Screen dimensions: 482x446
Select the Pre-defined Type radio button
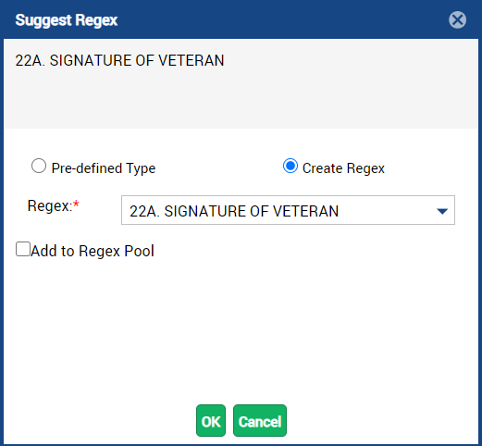pos(39,166)
